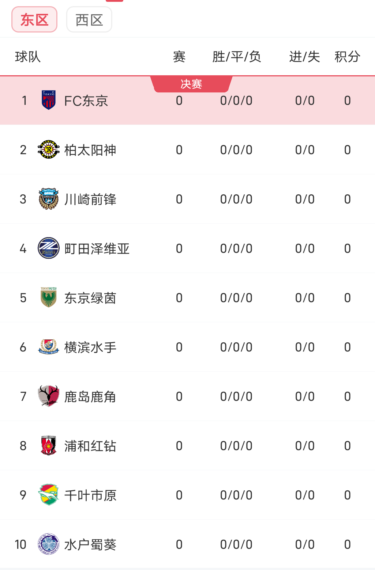Click the 鹿岛鹿角 team name
Image resolution: width=375 pixels, height=570 pixels.
click(x=90, y=397)
